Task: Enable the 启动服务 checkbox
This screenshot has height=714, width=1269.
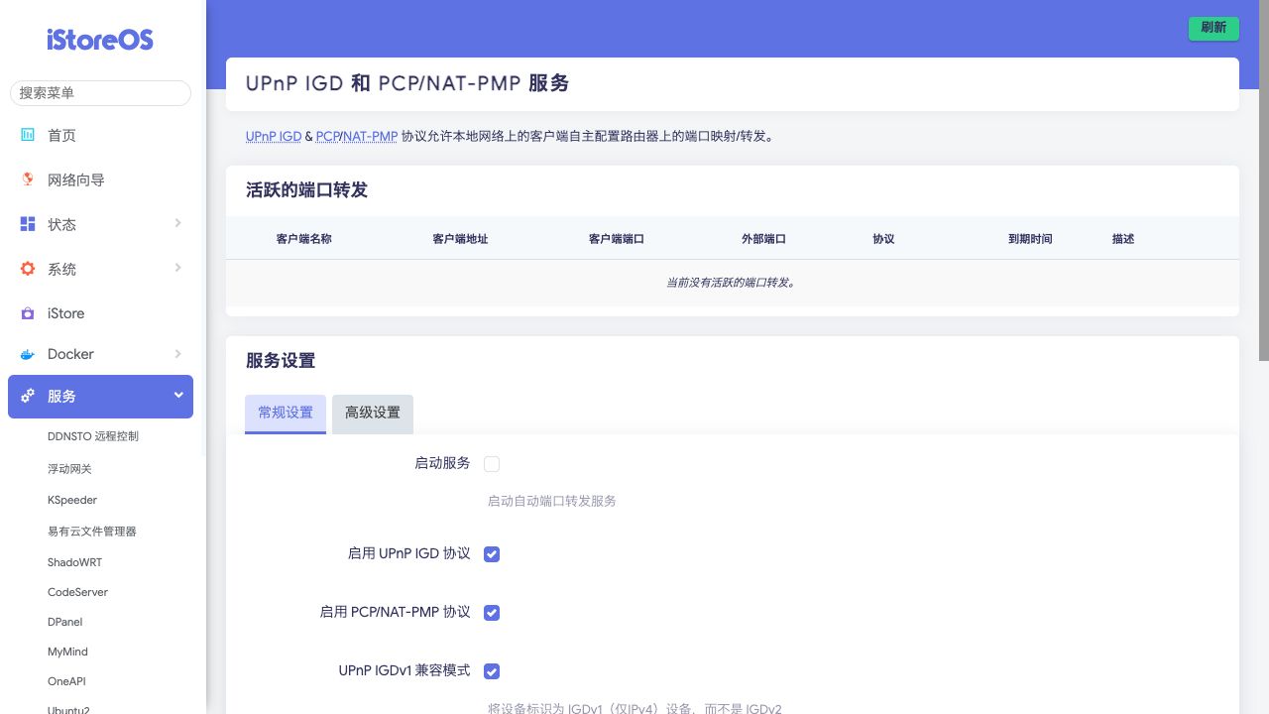Action: tap(492, 463)
